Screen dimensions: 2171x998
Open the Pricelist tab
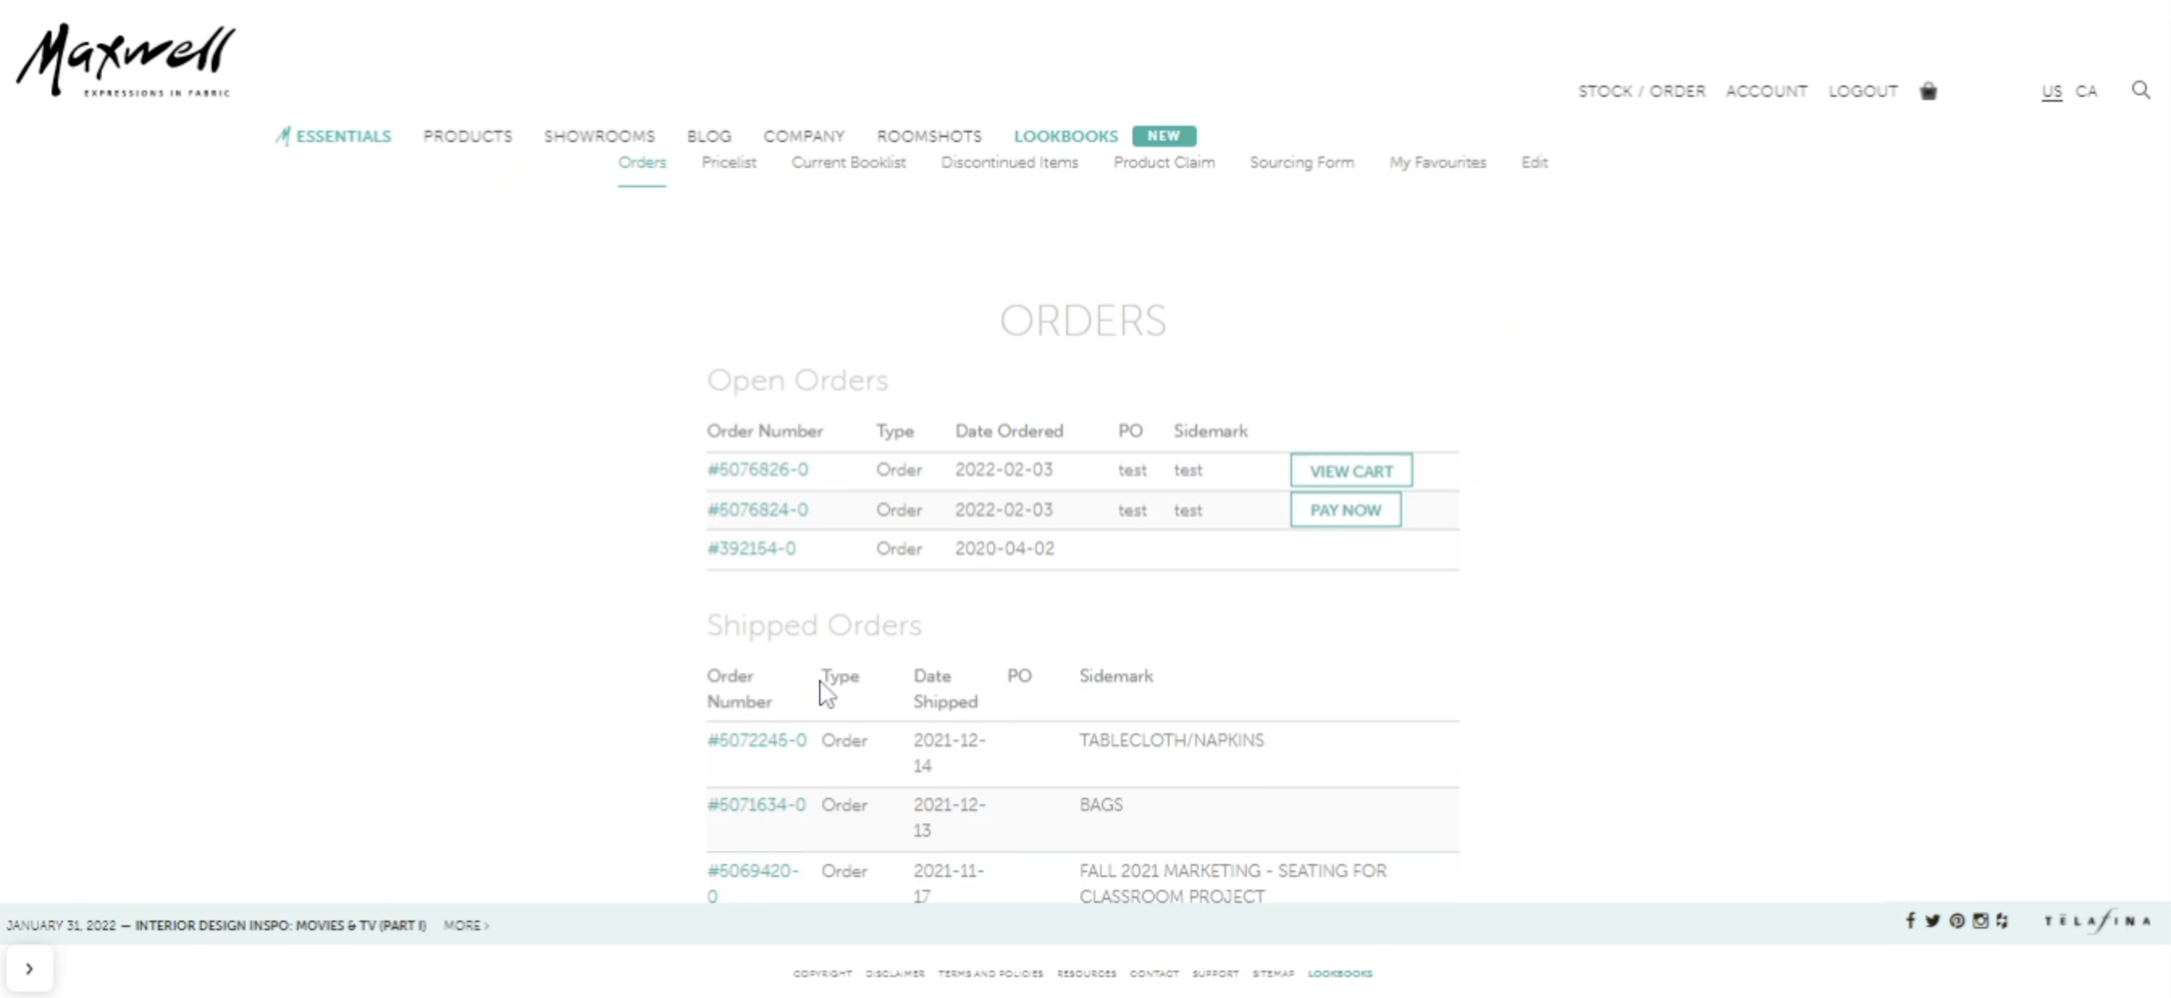729,162
